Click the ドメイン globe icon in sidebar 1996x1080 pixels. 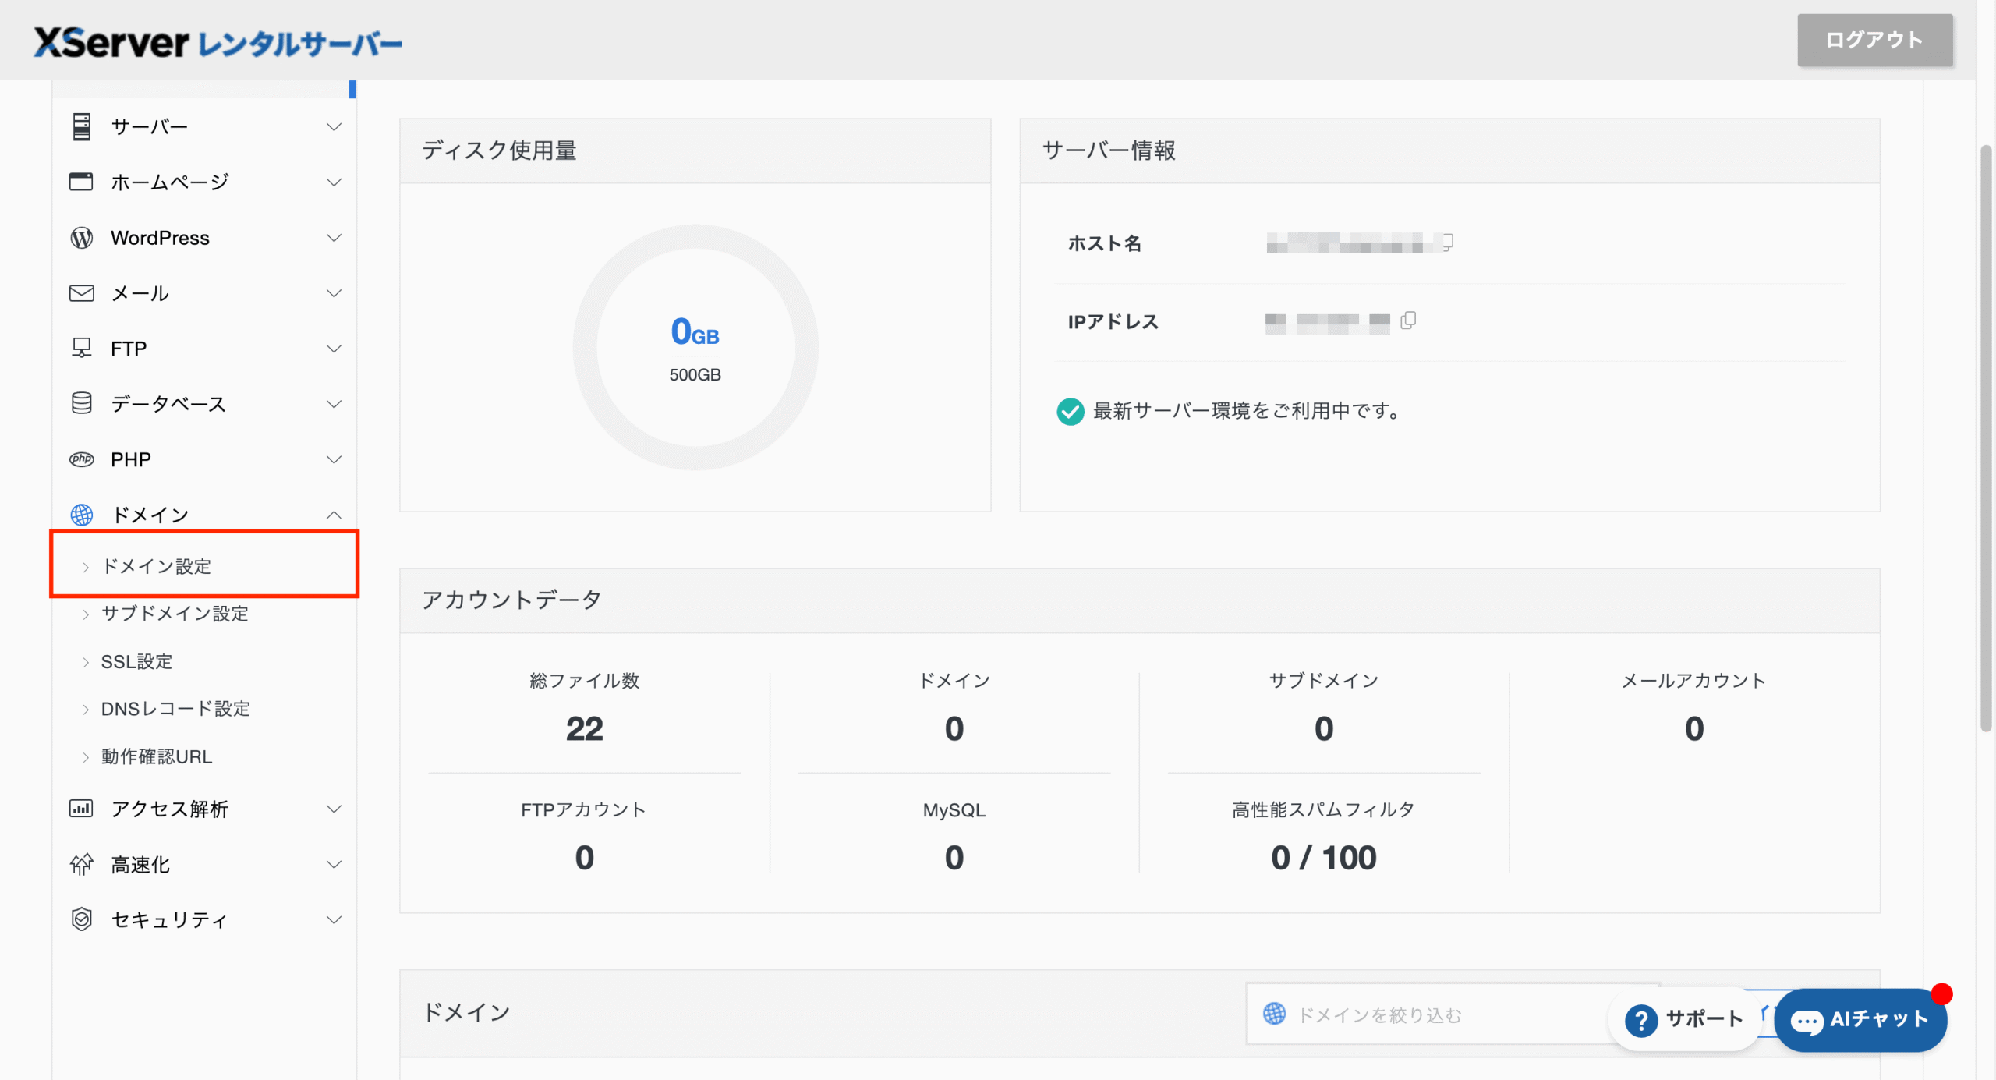point(81,515)
